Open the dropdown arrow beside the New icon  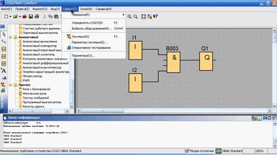[x=10, y=16]
